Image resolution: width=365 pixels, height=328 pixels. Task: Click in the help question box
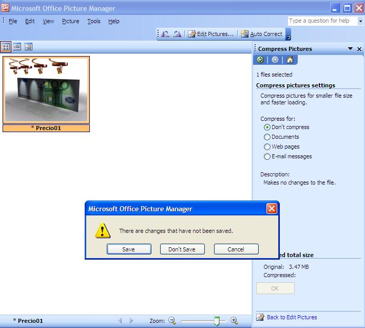pyautogui.click(x=322, y=21)
